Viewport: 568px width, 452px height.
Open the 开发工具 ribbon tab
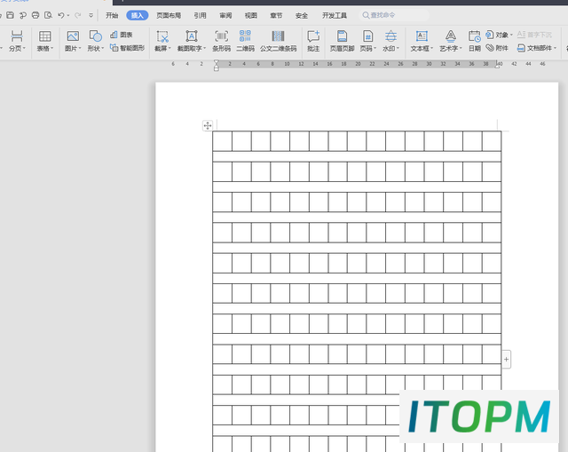[335, 15]
